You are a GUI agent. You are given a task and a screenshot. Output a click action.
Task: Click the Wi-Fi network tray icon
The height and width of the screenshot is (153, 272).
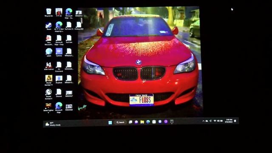215,121
